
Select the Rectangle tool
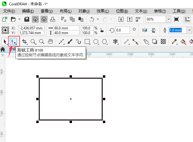click(x=87, y=42)
